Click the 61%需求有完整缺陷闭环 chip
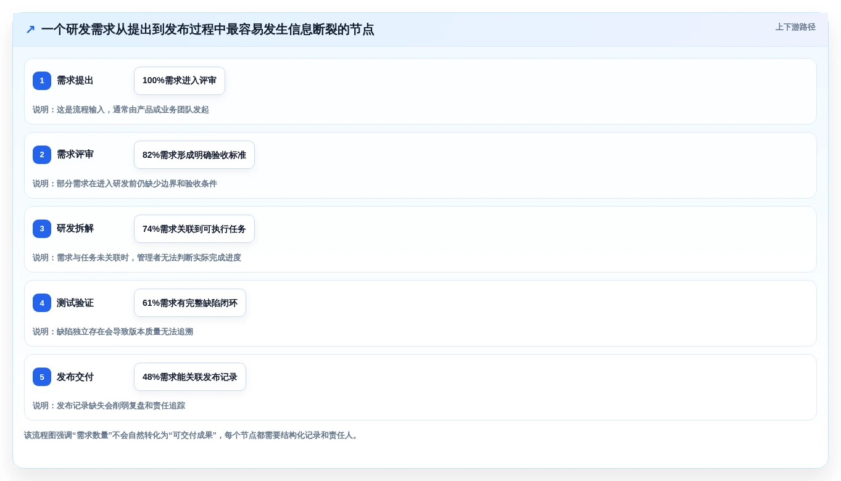841x481 pixels. click(190, 303)
